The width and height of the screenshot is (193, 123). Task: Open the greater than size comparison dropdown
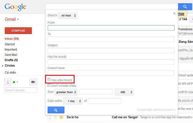66,92
